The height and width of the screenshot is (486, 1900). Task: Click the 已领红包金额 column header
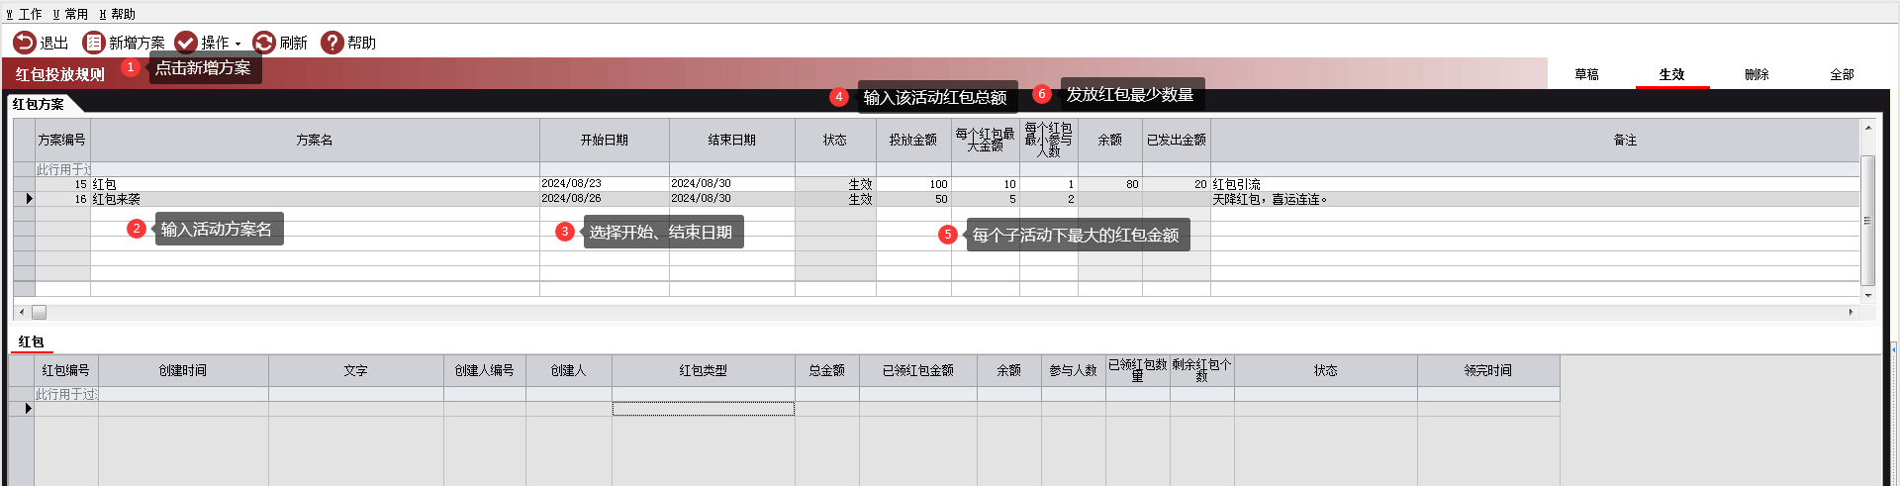[x=918, y=370]
